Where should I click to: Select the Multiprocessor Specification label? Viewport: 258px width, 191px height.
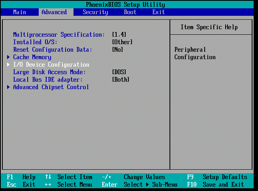(59, 35)
